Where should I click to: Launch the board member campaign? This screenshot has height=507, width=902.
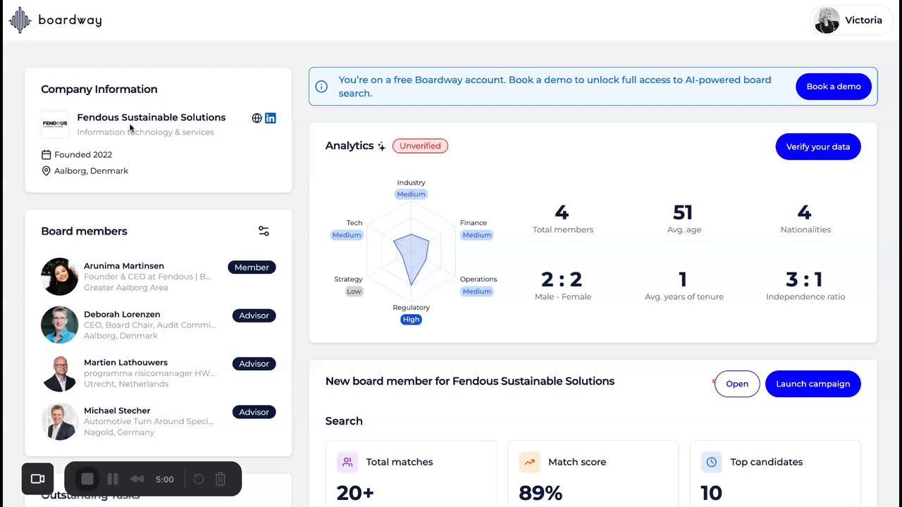coord(813,384)
